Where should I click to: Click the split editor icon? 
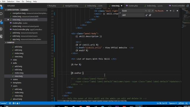[188, 6]
